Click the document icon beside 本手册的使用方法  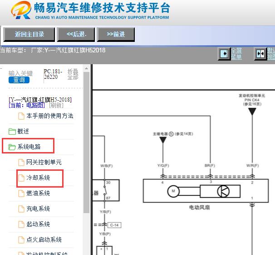point(21,116)
